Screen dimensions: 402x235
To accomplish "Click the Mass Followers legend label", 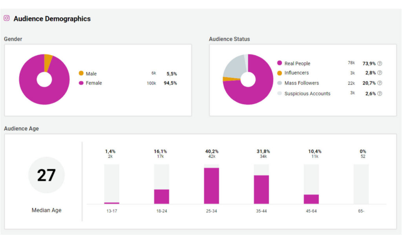I will click(x=301, y=83).
